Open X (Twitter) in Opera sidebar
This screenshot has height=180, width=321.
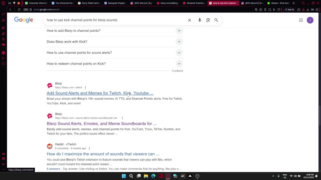point(3,39)
